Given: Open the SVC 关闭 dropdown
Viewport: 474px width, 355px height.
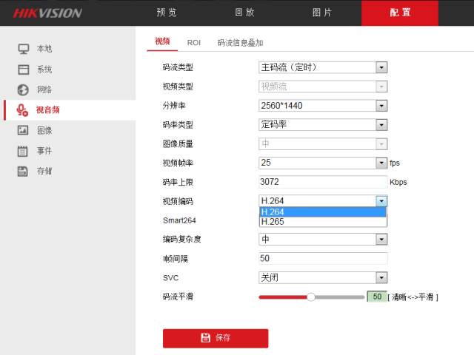Looking at the screenshot, I should (323, 277).
